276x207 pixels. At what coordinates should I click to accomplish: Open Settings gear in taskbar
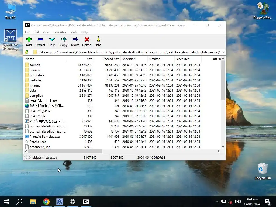(x=73, y=202)
